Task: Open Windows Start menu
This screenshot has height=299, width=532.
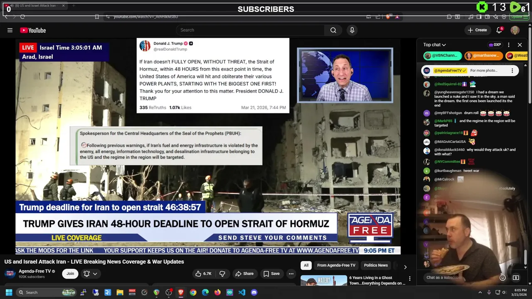Action: tap(9, 292)
